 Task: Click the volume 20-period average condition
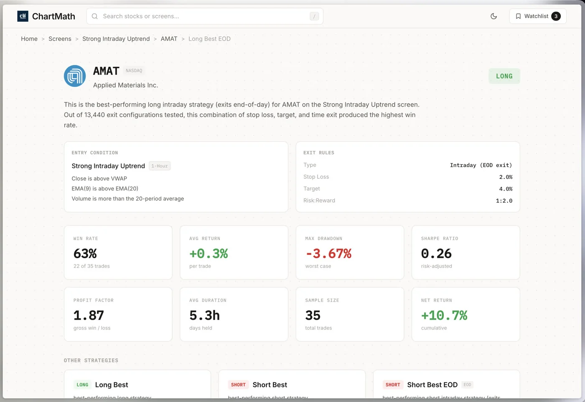click(127, 198)
